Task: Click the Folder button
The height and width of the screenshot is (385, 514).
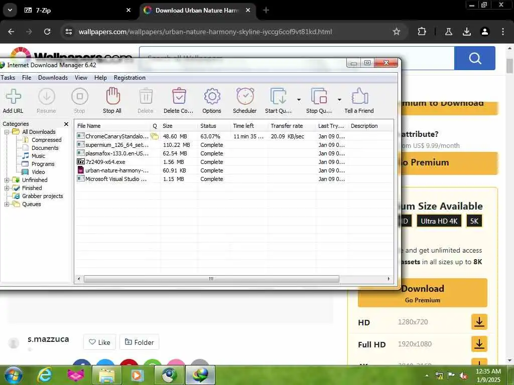Action: coord(140,342)
